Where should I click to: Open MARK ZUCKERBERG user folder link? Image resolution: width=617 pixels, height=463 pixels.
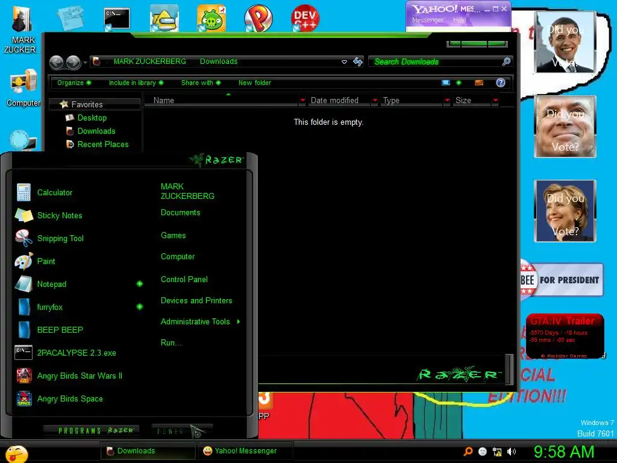pyautogui.click(x=187, y=191)
